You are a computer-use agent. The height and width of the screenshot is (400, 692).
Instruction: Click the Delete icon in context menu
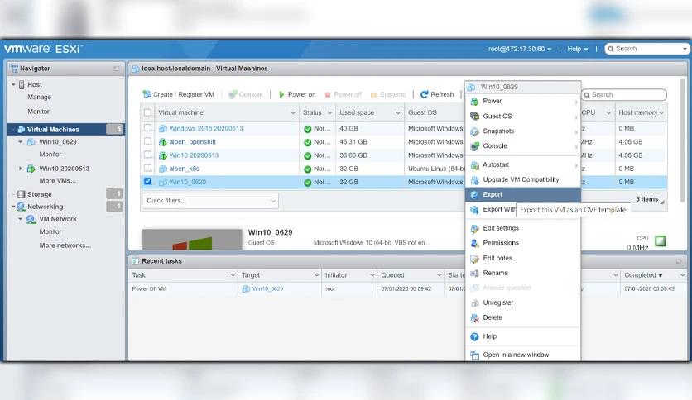(474, 317)
